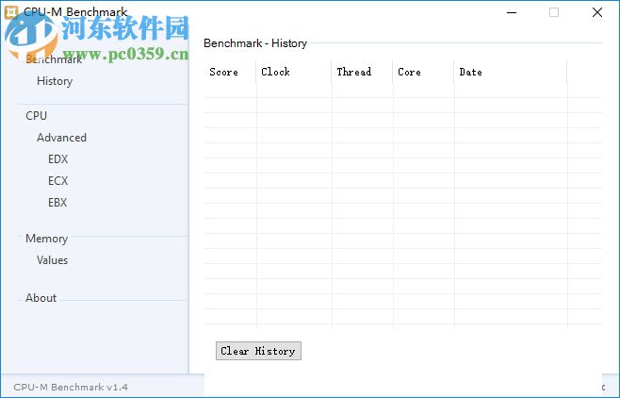Open the Memory section
620x398 pixels.
tap(47, 239)
